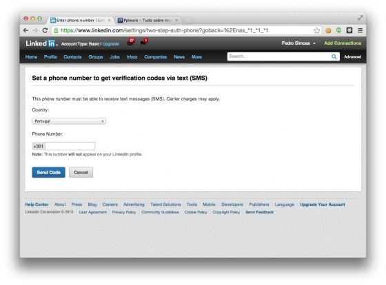
Task: Click the Send Code button
Action: coord(48,172)
